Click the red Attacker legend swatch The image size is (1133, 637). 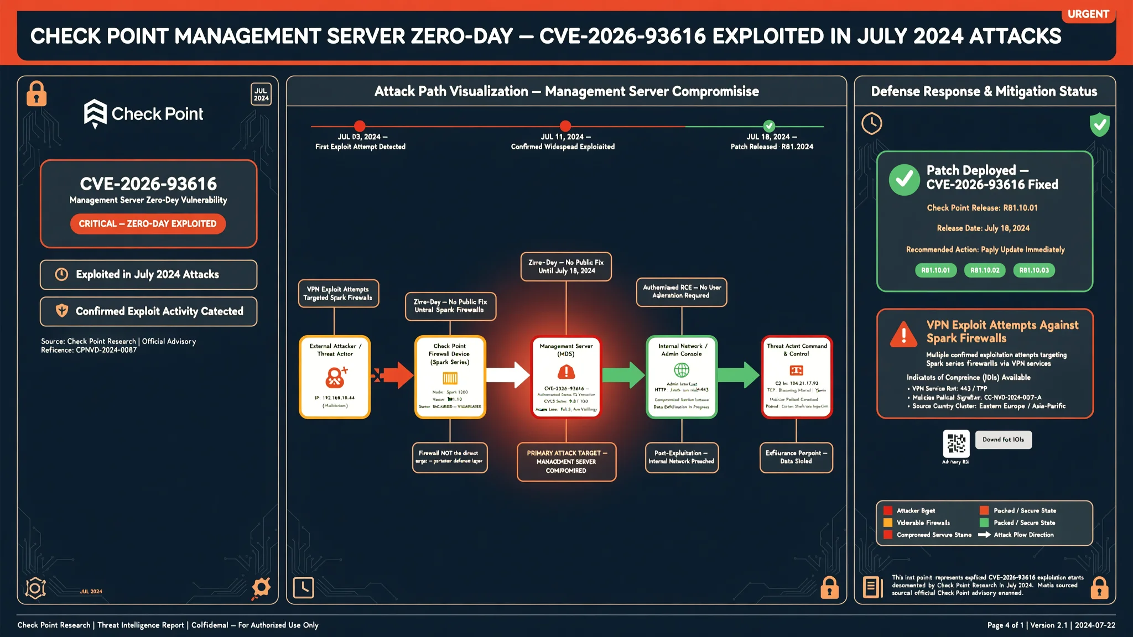coord(888,510)
